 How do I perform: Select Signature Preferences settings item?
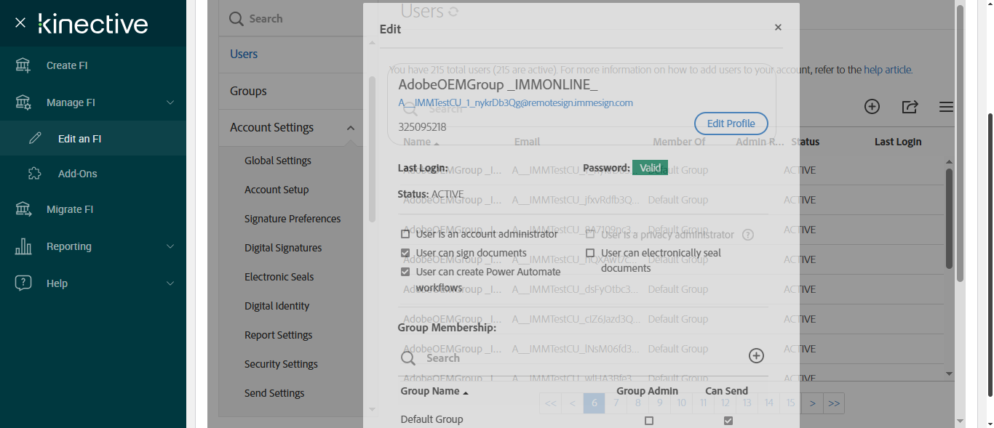[293, 219]
